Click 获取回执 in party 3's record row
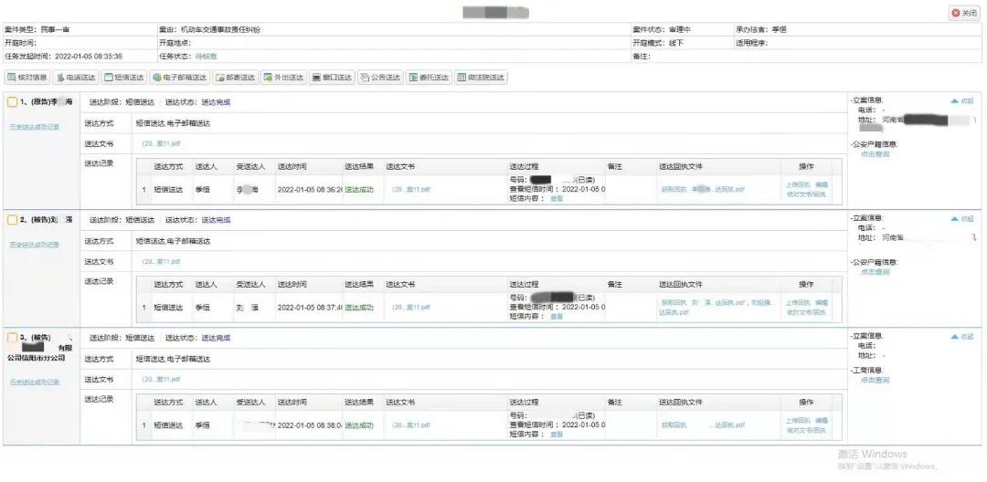The height and width of the screenshot is (482, 987). pos(674,425)
